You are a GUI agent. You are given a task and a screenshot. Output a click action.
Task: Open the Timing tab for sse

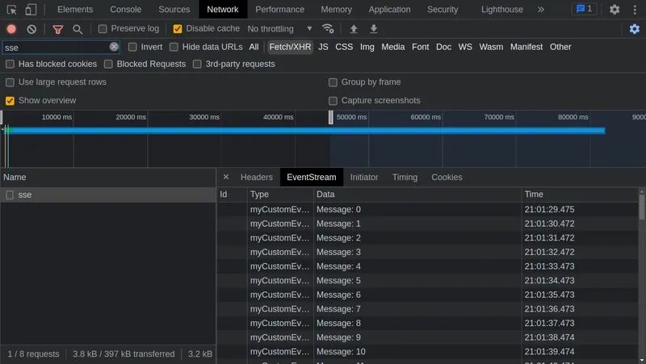[x=405, y=178]
